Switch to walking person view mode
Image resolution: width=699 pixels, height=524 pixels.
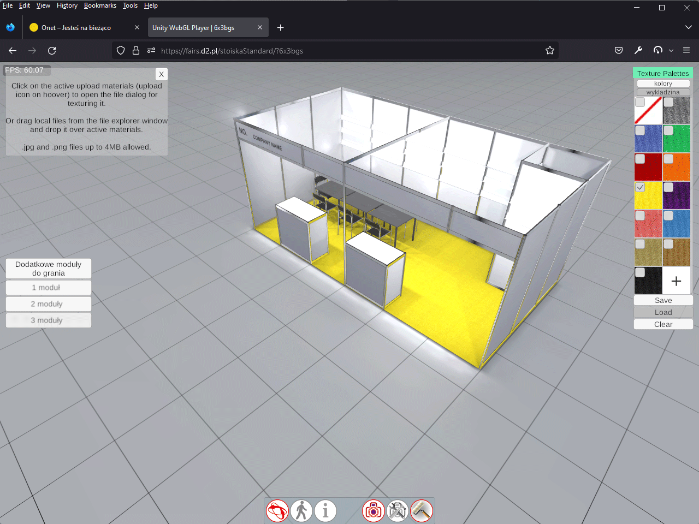(x=301, y=511)
